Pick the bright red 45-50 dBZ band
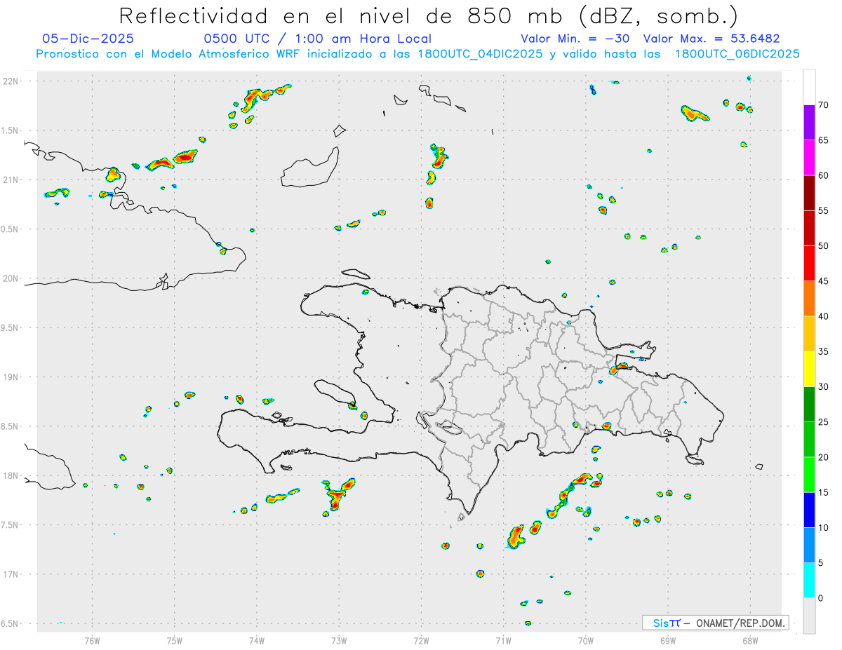The height and width of the screenshot is (650, 842). (x=809, y=263)
